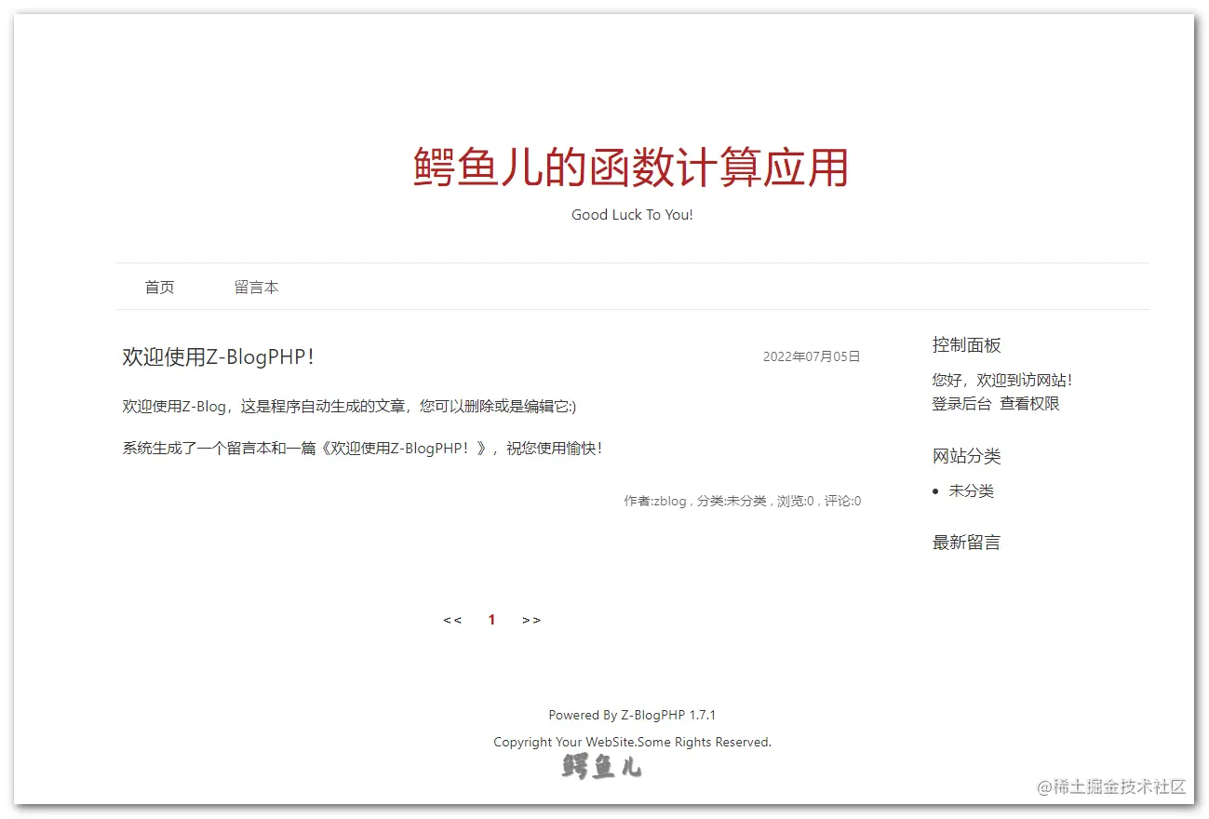The height and width of the screenshot is (819, 1209).
Task: Click the paragraph starting 系统生成了一个留言本
Action: click(363, 448)
